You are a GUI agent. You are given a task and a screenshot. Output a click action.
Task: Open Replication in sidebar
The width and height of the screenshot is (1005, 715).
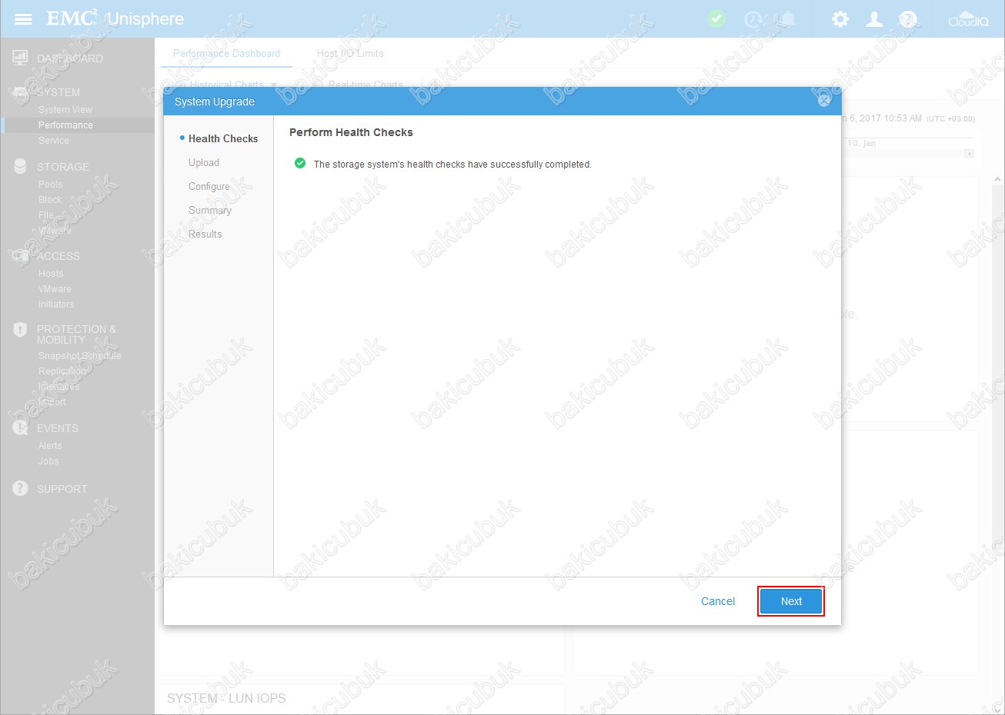[x=62, y=371]
